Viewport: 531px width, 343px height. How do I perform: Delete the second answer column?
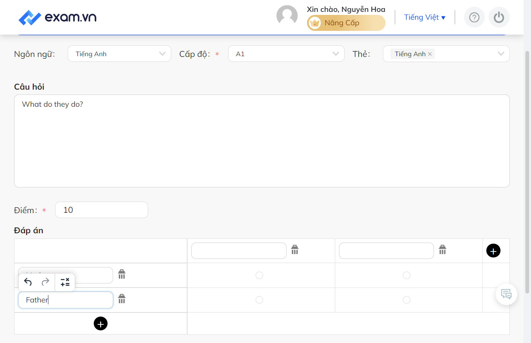coord(442,250)
